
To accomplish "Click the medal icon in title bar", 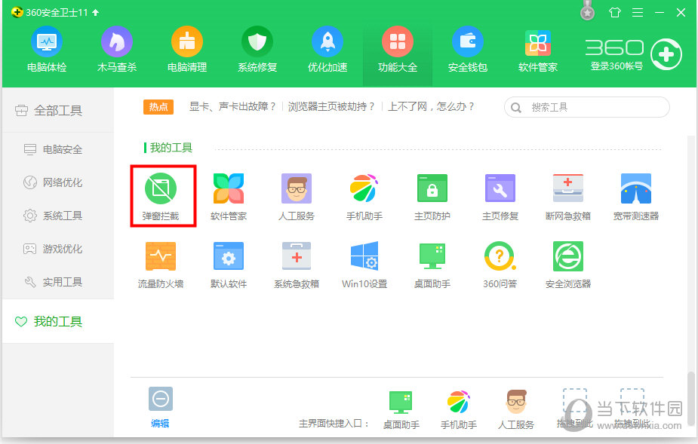I will tap(587, 11).
